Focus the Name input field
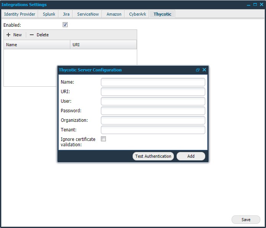This screenshot has width=266, height=228. pos(153,82)
